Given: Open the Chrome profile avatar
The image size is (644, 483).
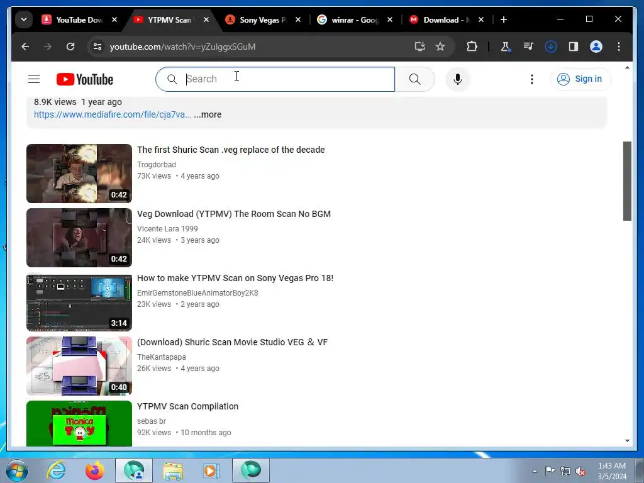Looking at the screenshot, I should (596, 47).
